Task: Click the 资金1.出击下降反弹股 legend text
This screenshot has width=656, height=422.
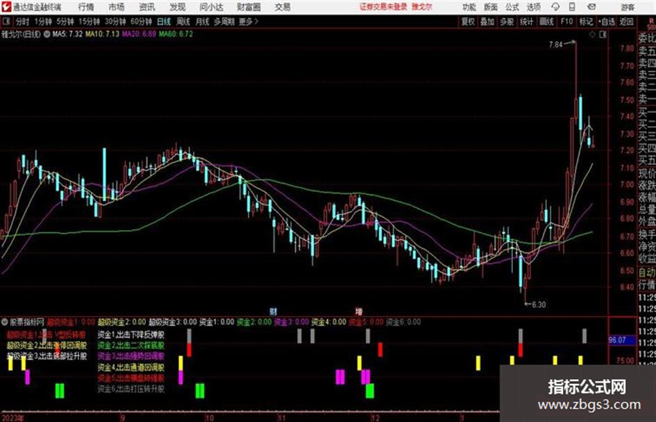Action: pyautogui.click(x=131, y=335)
